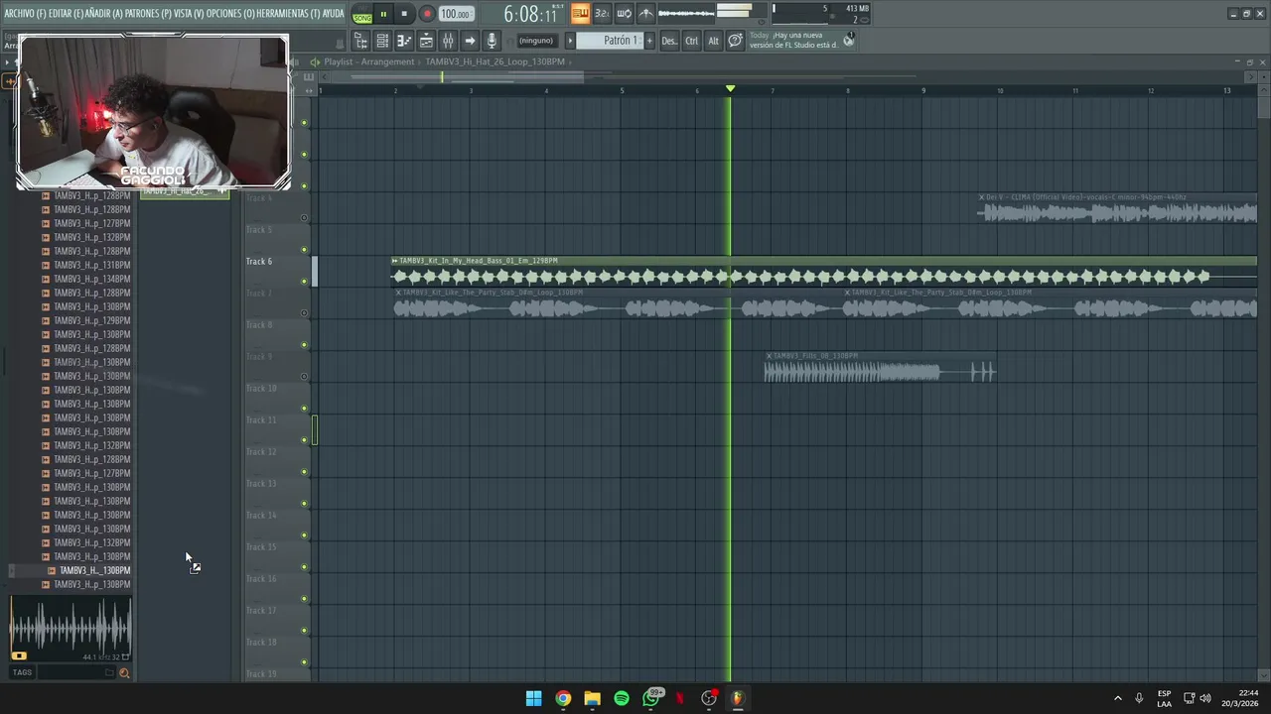This screenshot has width=1271, height=714.
Task: Click the green playhead marker on timeline
Action: pyautogui.click(x=730, y=89)
